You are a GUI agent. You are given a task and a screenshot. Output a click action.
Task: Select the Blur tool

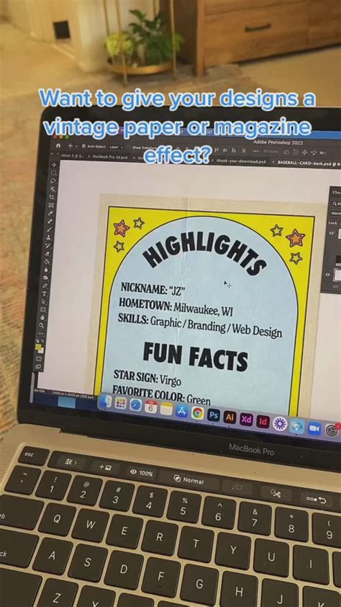(x=46, y=270)
